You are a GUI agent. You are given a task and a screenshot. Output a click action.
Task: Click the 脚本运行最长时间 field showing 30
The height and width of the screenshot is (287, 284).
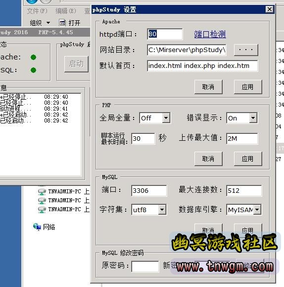click(x=143, y=139)
